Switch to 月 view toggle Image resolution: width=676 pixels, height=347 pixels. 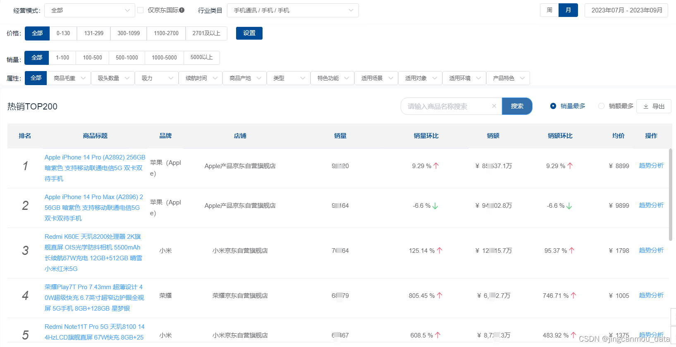click(x=569, y=10)
